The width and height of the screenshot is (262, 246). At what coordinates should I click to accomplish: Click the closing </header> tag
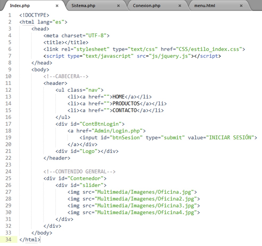point(57,158)
